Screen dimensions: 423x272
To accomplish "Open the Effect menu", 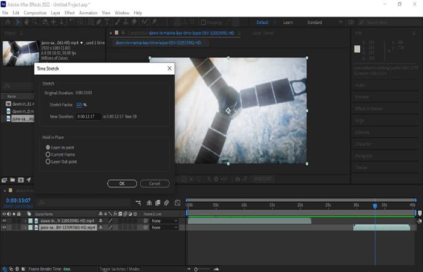I will [x=69, y=13].
